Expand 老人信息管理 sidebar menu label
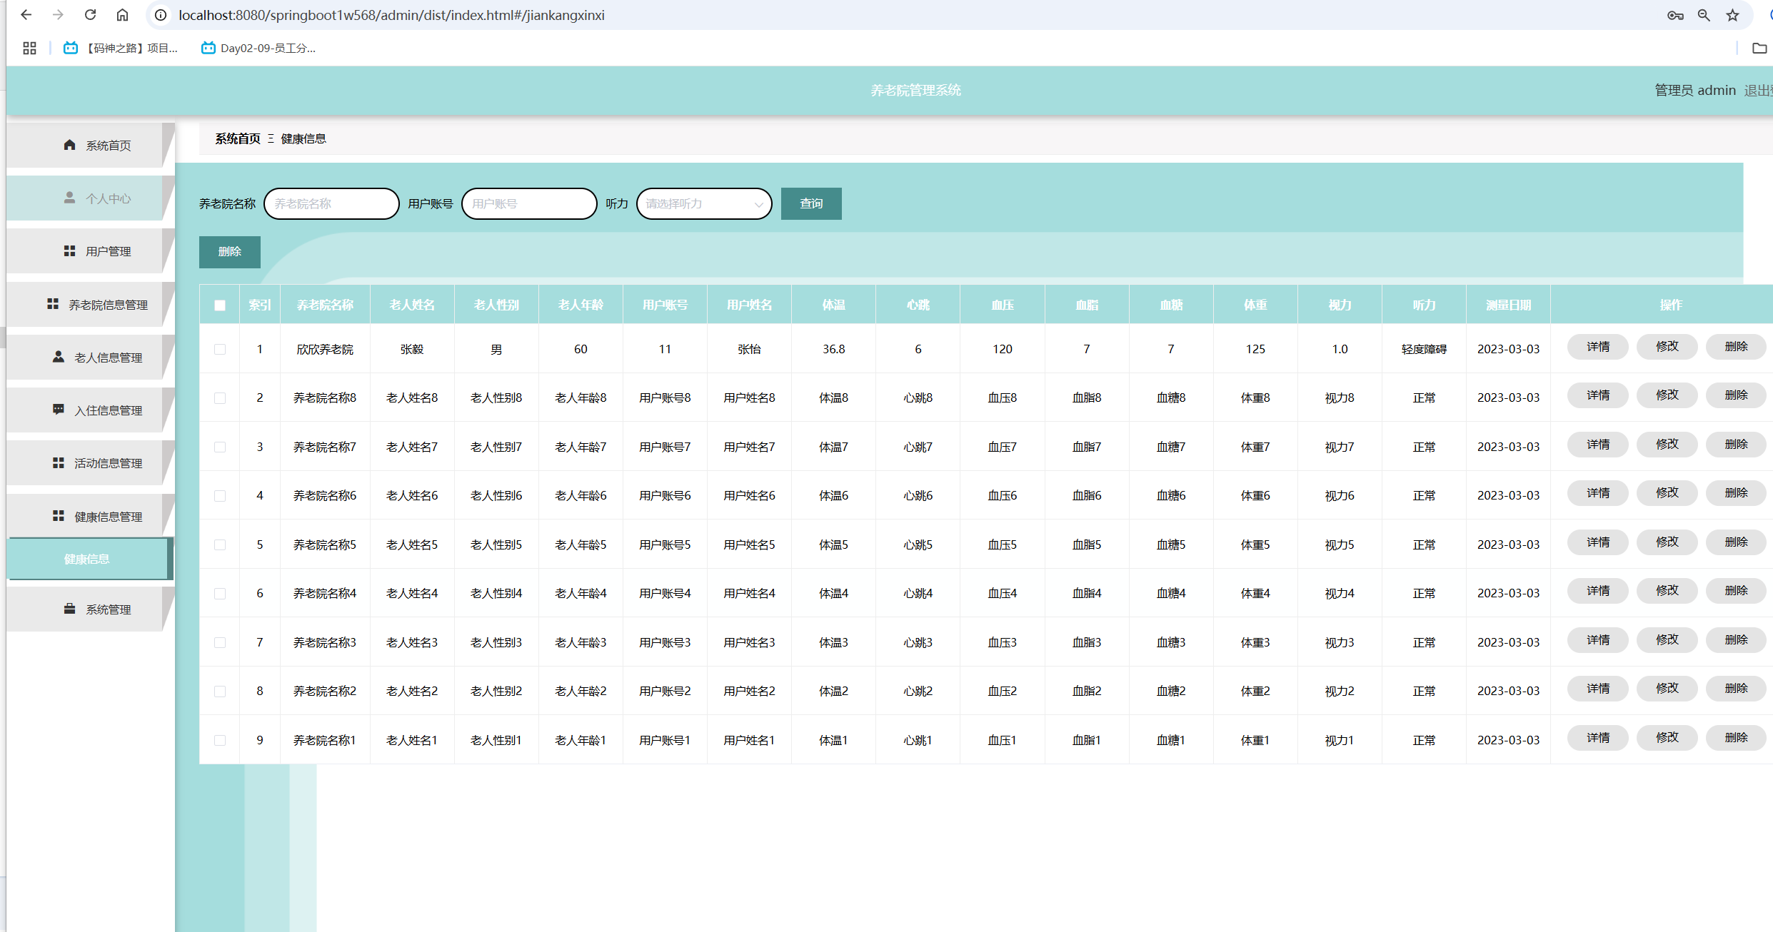 tap(109, 358)
